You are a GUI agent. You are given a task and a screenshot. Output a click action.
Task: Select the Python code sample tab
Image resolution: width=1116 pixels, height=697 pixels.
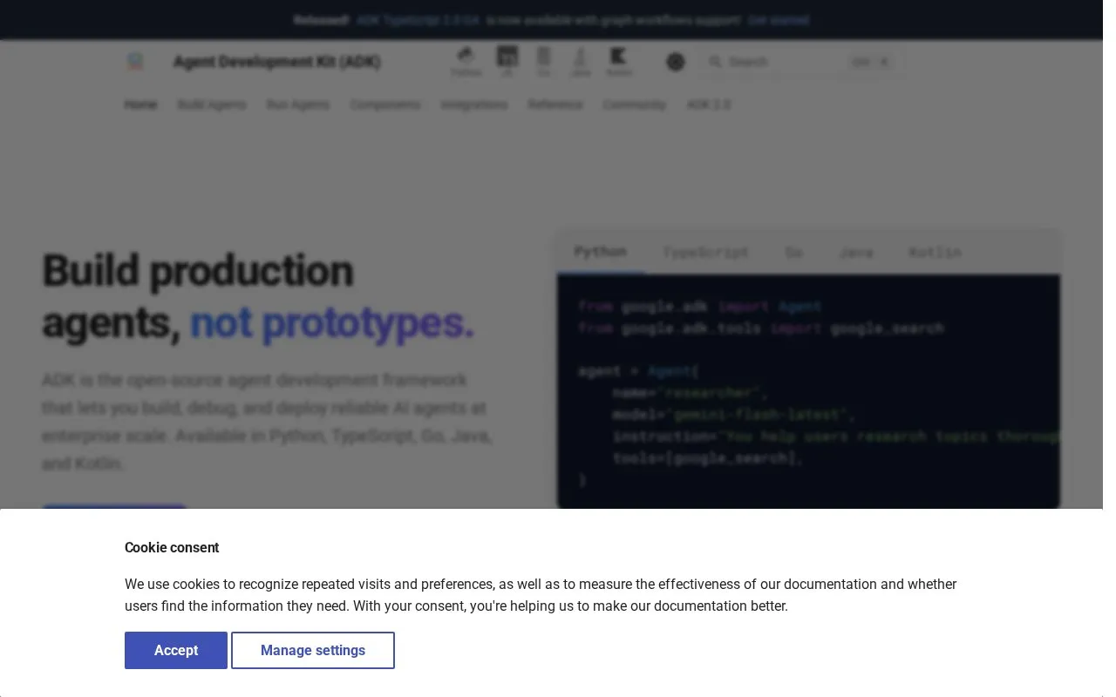pos(601,252)
